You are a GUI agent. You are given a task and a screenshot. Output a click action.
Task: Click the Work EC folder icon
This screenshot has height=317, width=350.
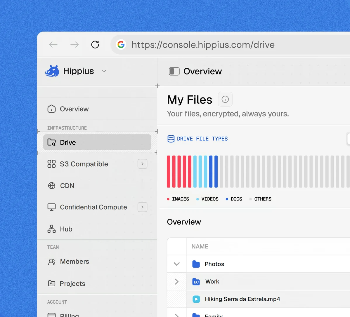(196, 281)
